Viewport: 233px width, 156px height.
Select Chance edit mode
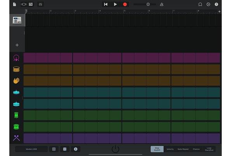point(196,149)
